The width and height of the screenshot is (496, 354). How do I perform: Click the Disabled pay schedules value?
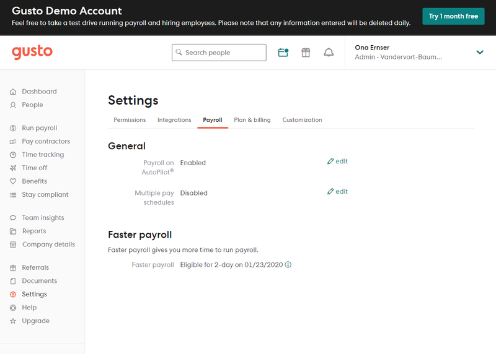click(194, 193)
